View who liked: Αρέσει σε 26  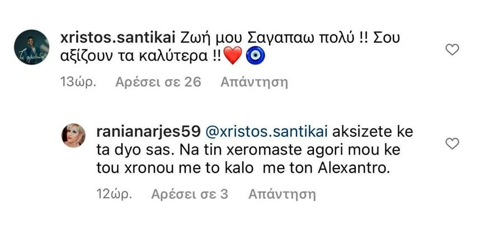[x=158, y=82]
